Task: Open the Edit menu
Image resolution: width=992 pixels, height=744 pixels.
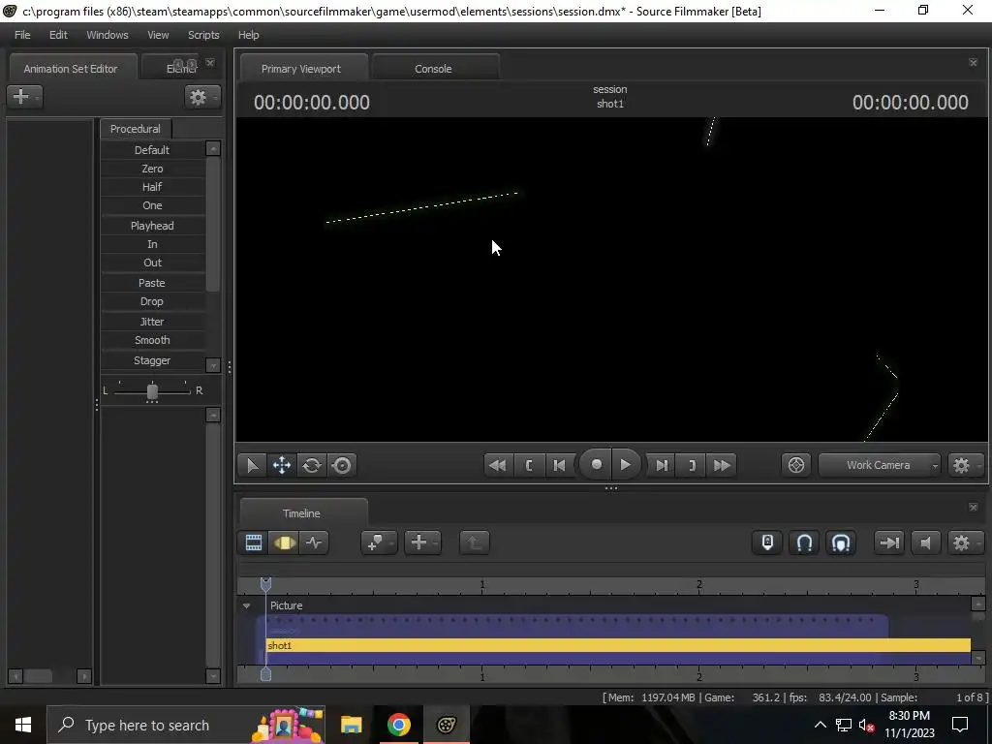Action: pyautogui.click(x=58, y=35)
